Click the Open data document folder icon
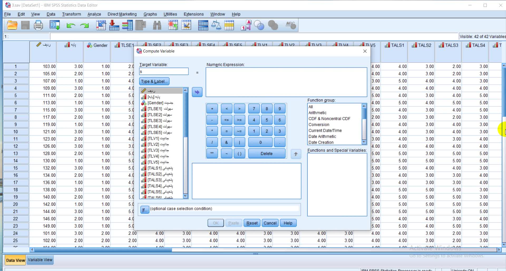Viewport: 506px width, 271px height. tap(12, 25)
